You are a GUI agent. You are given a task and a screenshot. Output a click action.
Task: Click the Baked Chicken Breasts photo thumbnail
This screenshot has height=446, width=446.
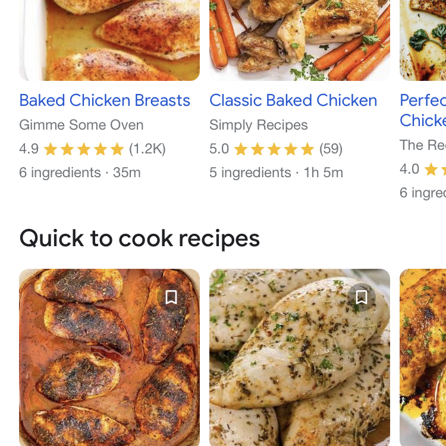pos(109,40)
